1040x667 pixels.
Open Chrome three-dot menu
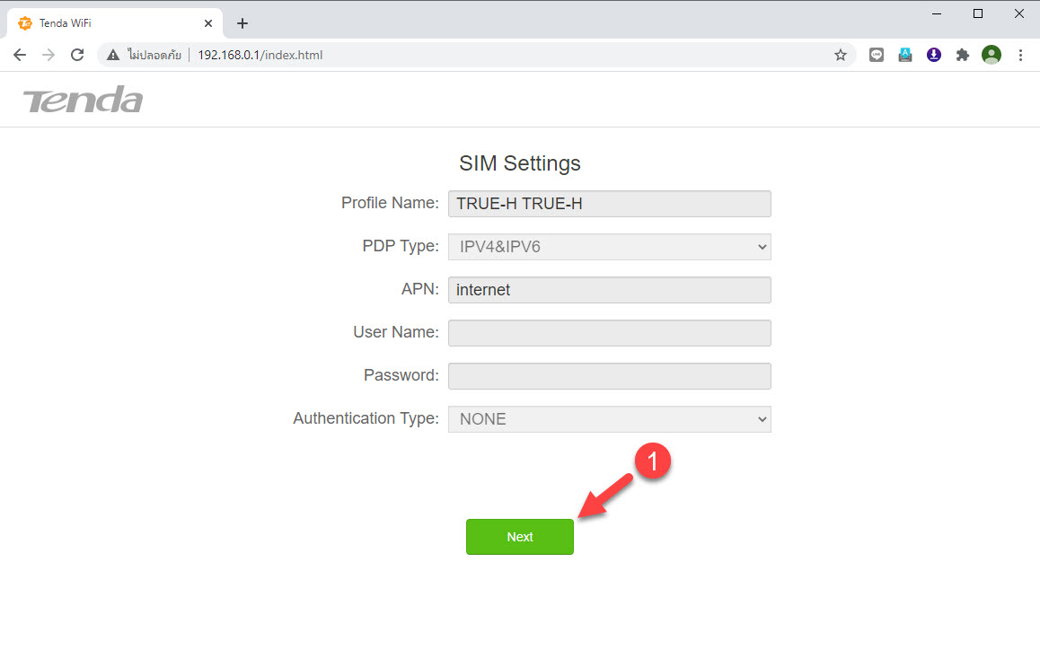pyautogui.click(x=1020, y=55)
